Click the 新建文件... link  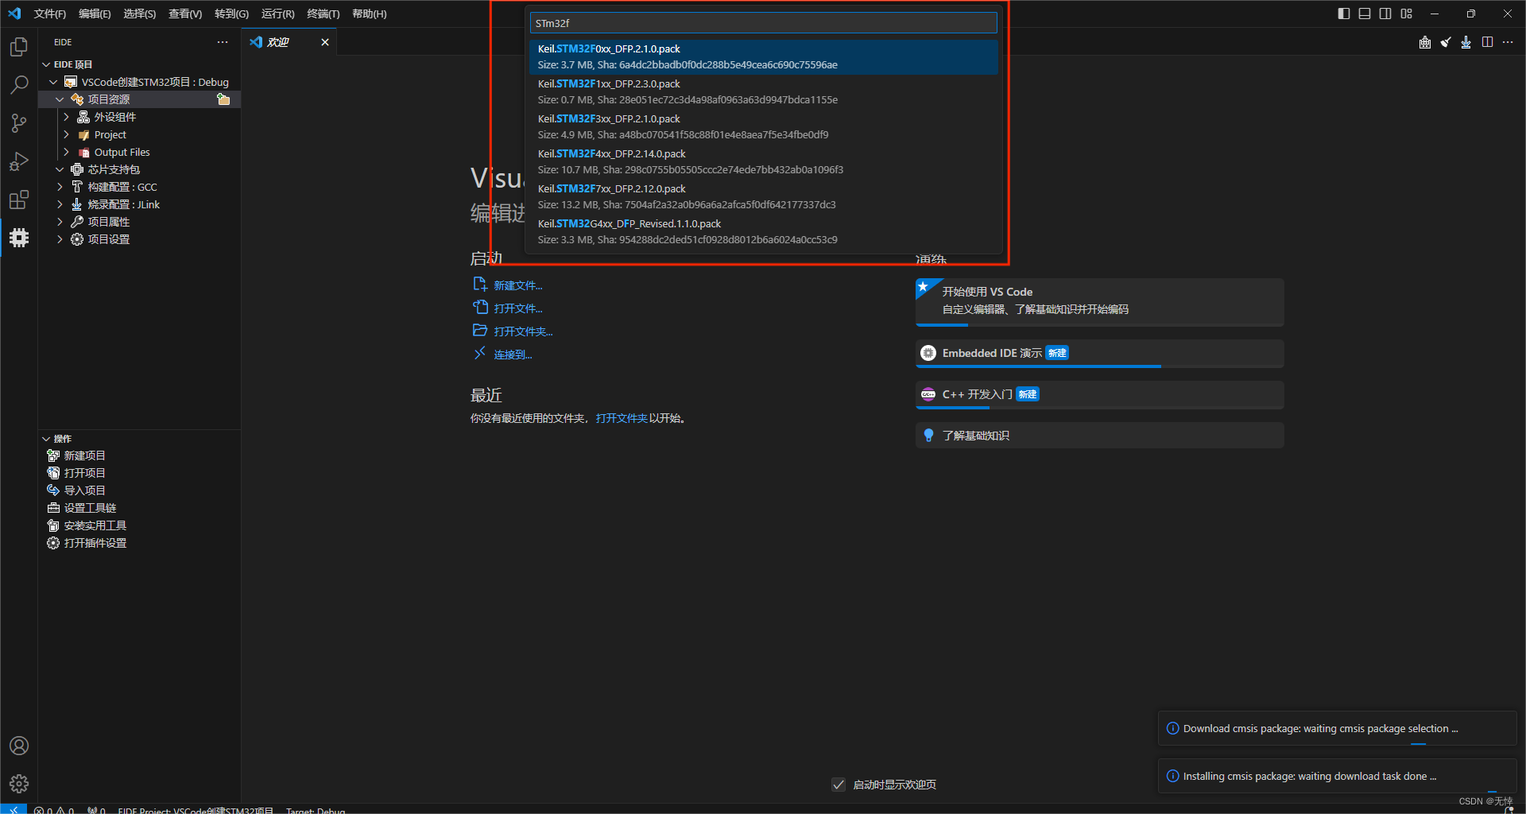(517, 285)
